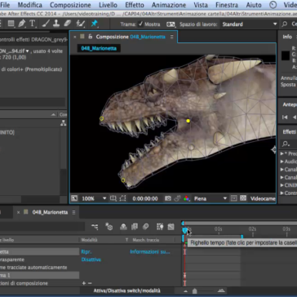Click the 02s mark on time ruler
This screenshot has width=297, height=297.
pos(252,229)
